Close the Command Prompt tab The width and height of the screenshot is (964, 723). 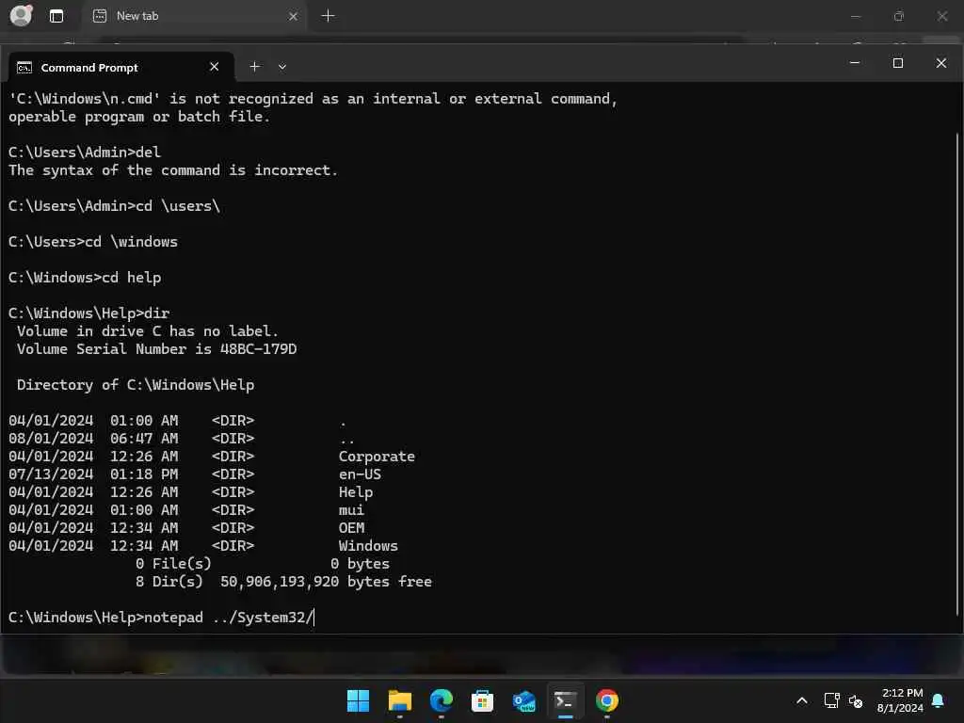[x=214, y=67]
